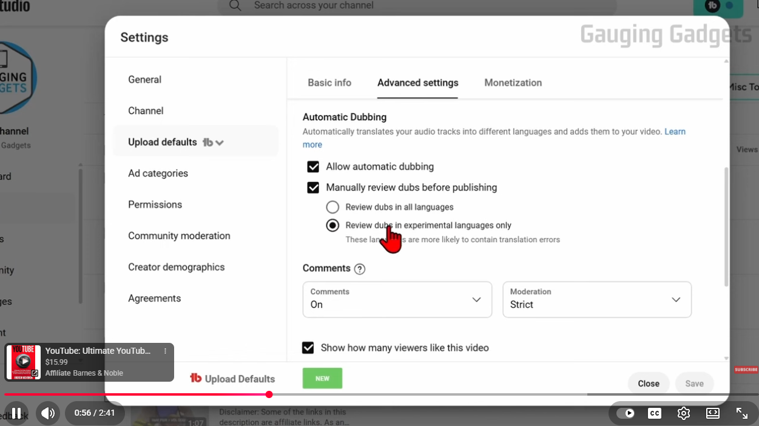Click the Comments help question icon
Image resolution: width=759 pixels, height=426 pixels.
tap(359, 269)
